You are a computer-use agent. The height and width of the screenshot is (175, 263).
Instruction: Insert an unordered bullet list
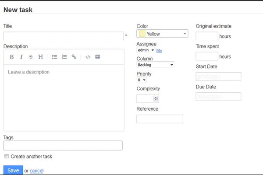55,57
